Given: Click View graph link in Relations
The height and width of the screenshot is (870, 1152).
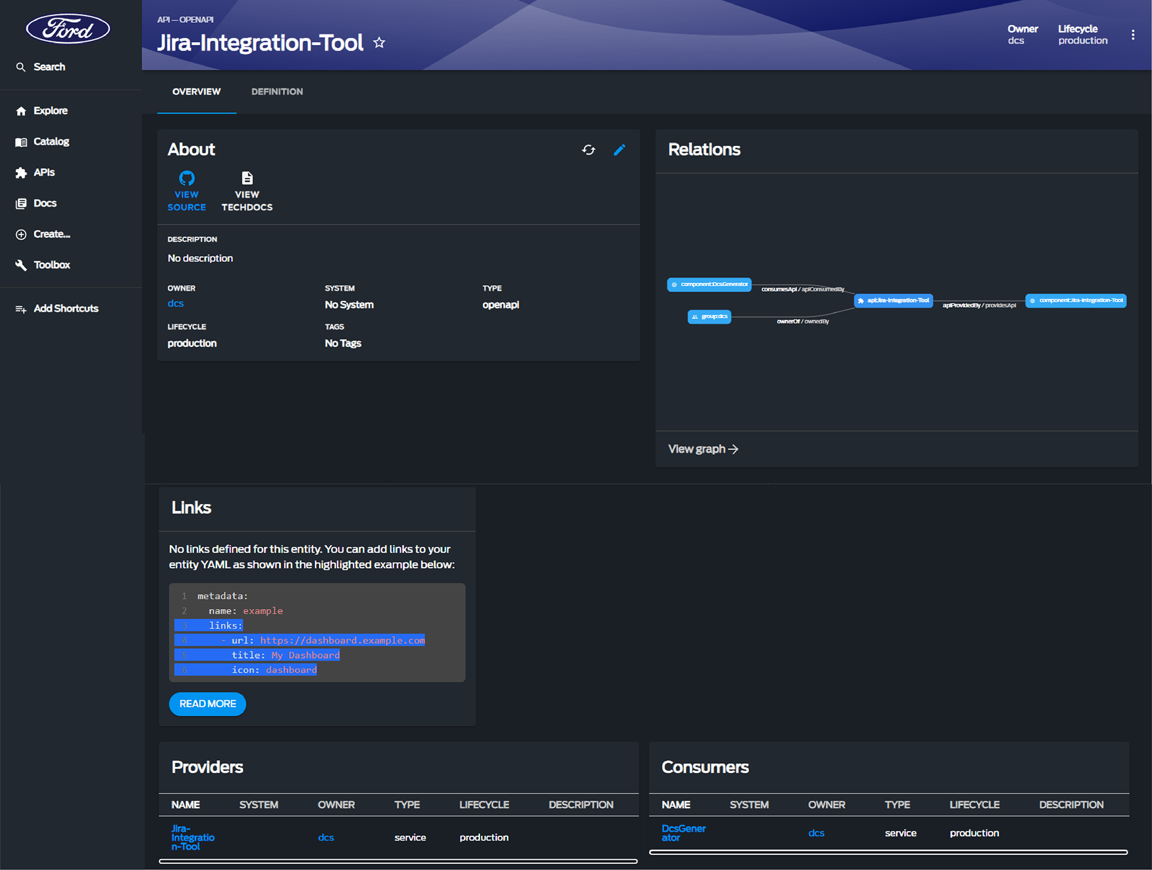Looking at the screenshot, I should click(x=703, y=449).
